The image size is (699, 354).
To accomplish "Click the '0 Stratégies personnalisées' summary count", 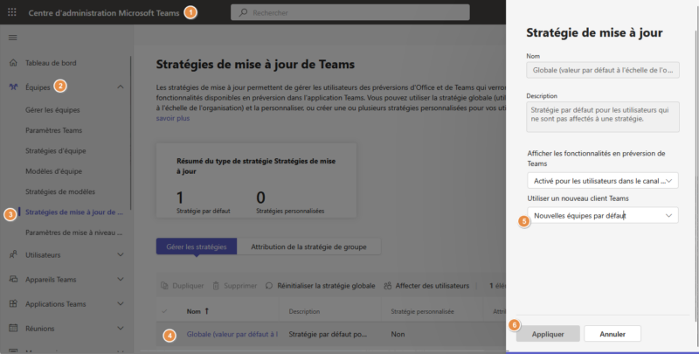I will pos(290,202).
